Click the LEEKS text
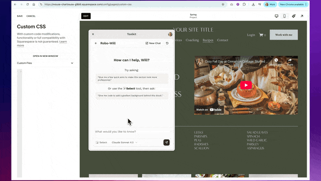 click(x=199, y=133)
